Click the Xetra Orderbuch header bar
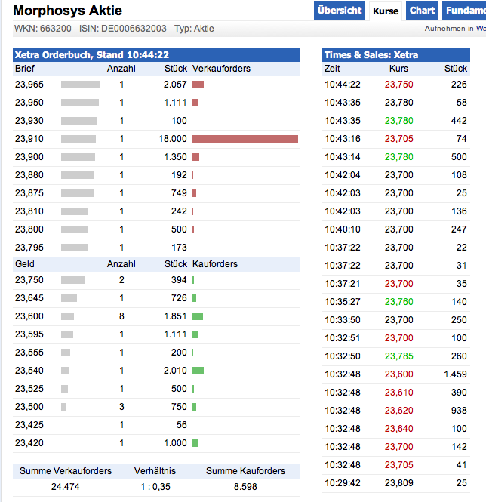The width and height of the screenshot is (486, 502). point(156,55)
